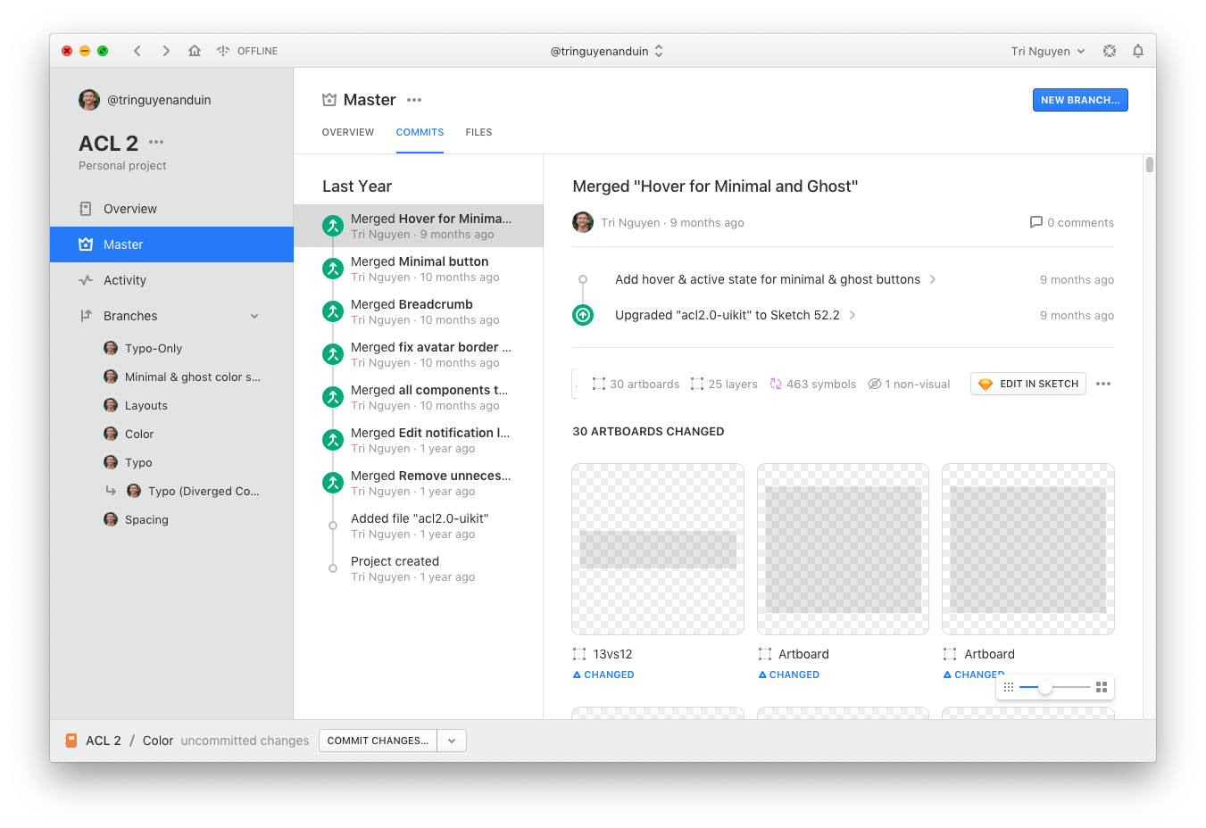The height and width of the screenshot is (828, 1206).
Task: Select the Merged Edit notification commit
Action: point(419,440)
